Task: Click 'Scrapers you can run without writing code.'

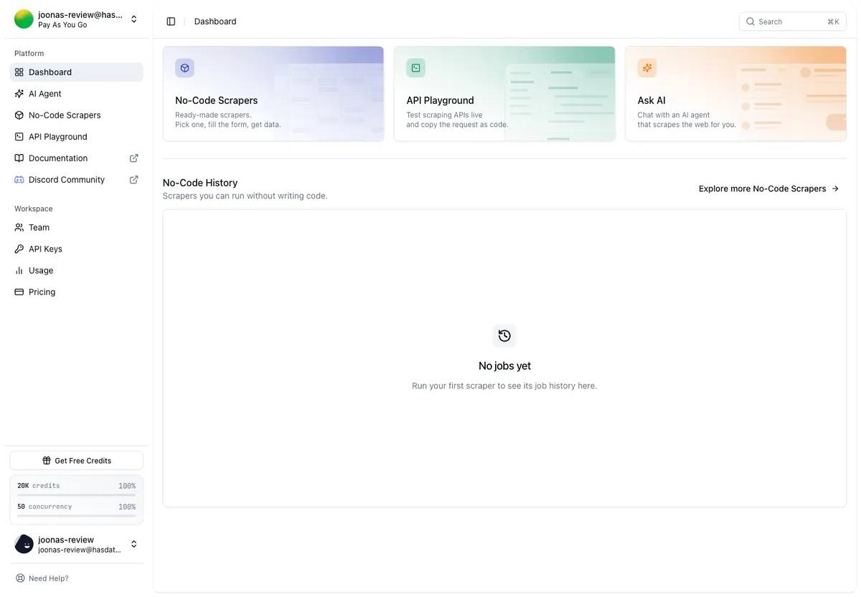Action: pyautogui.click(x=245, y=196)
